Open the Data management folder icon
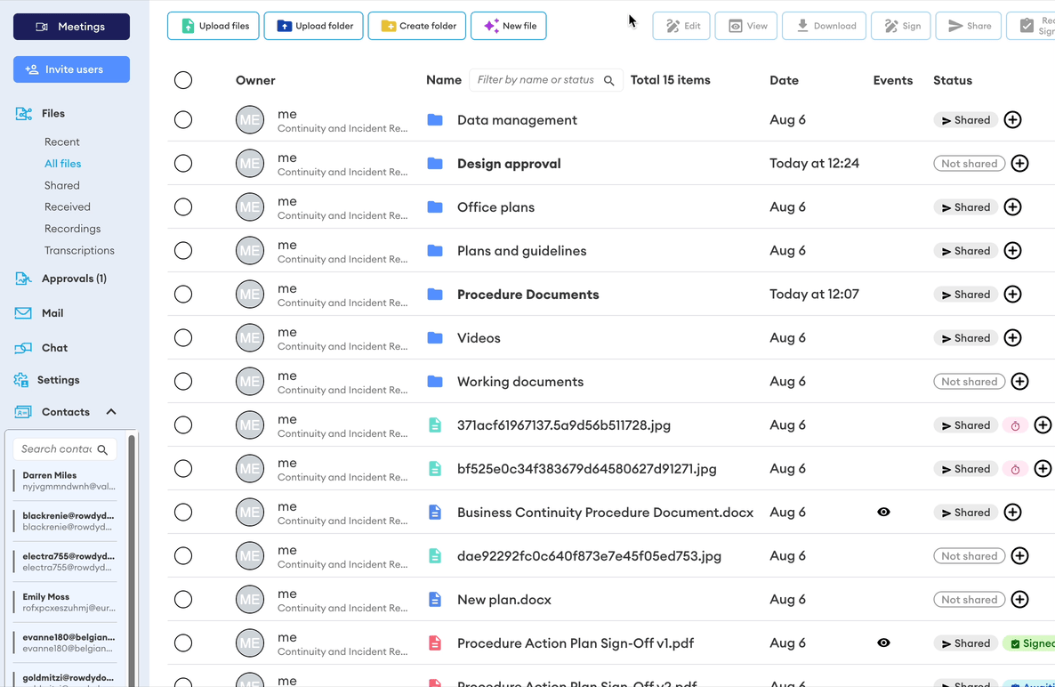Screen dimensions: 1055x687 pyautogui.click(x=435, y=120)
